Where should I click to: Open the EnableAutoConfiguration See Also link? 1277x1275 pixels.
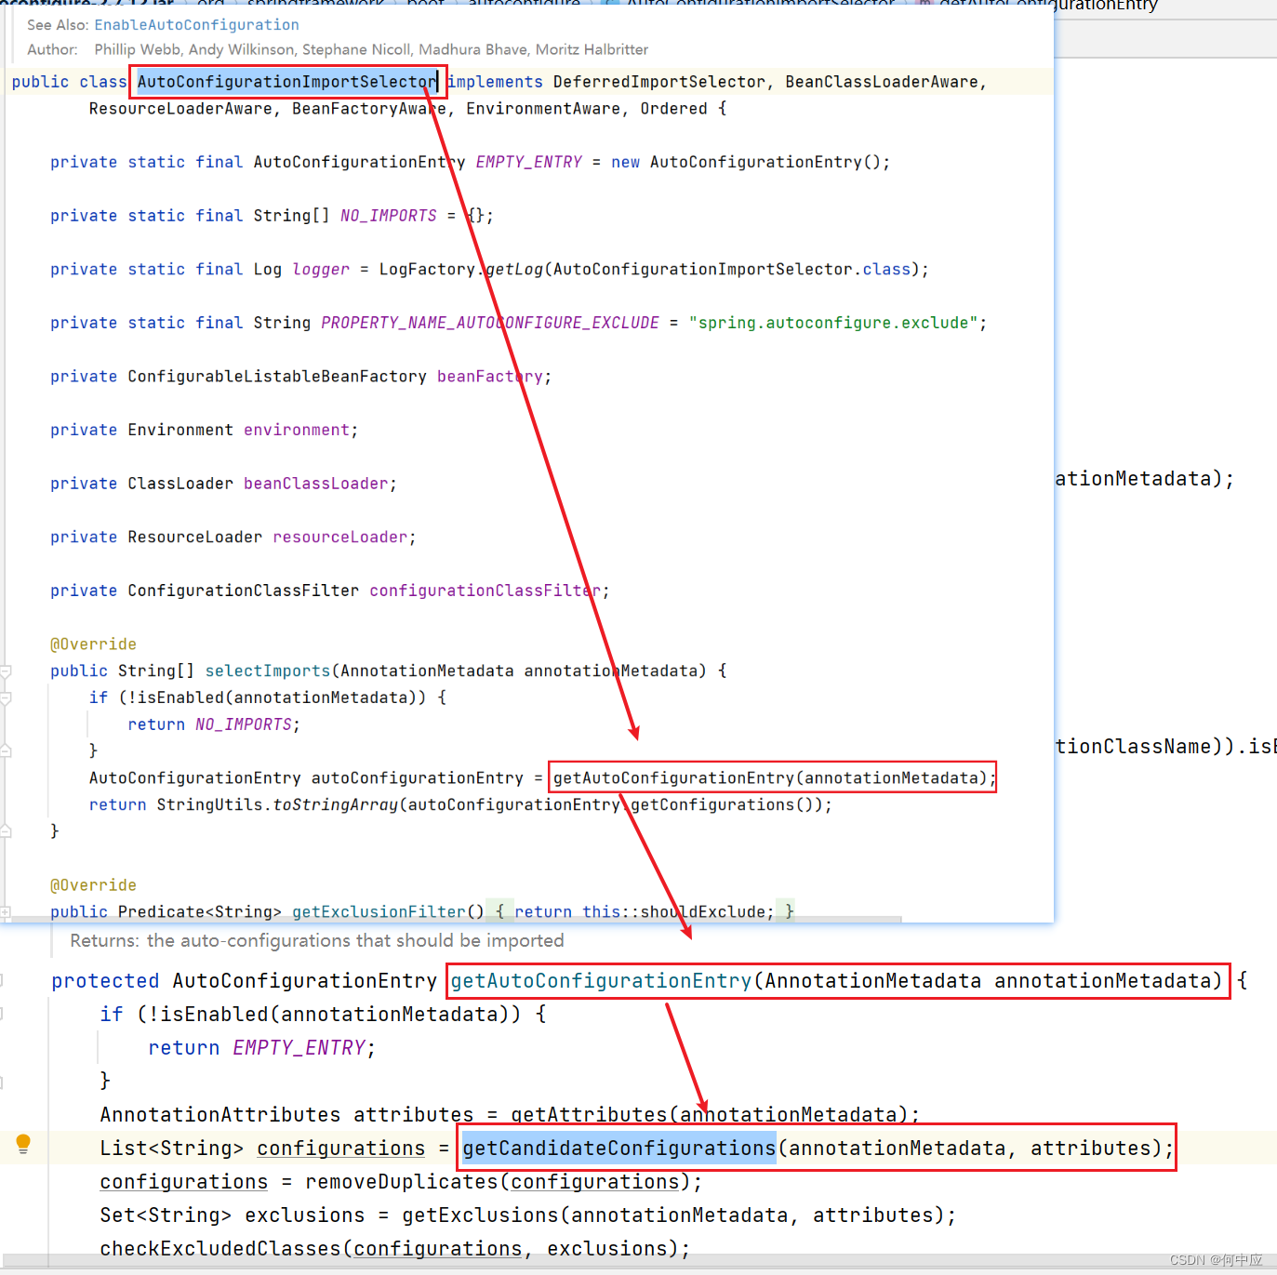196,25
